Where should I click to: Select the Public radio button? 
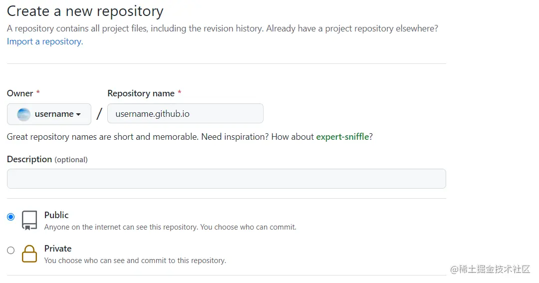pyautogui.click(x=11, y=217)
